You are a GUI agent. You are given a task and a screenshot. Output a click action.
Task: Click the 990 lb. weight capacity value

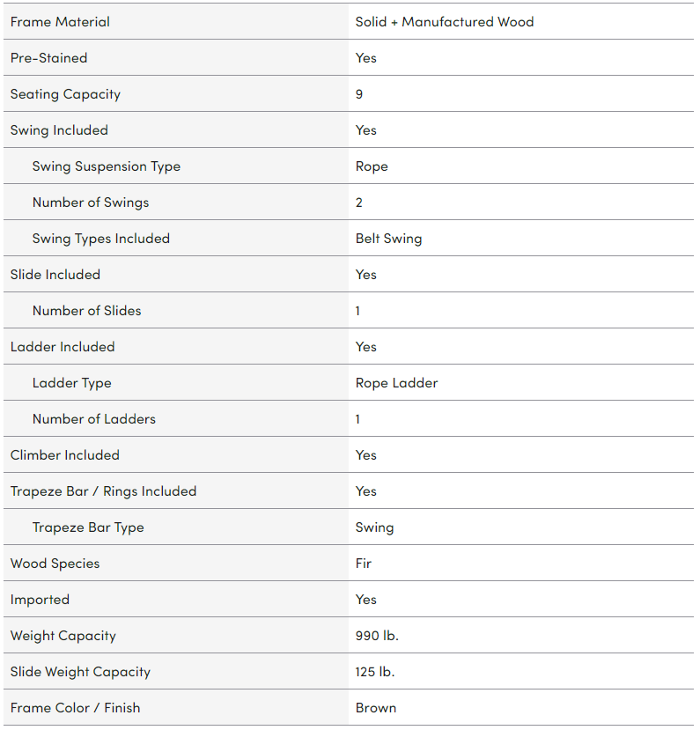(377, 636)
